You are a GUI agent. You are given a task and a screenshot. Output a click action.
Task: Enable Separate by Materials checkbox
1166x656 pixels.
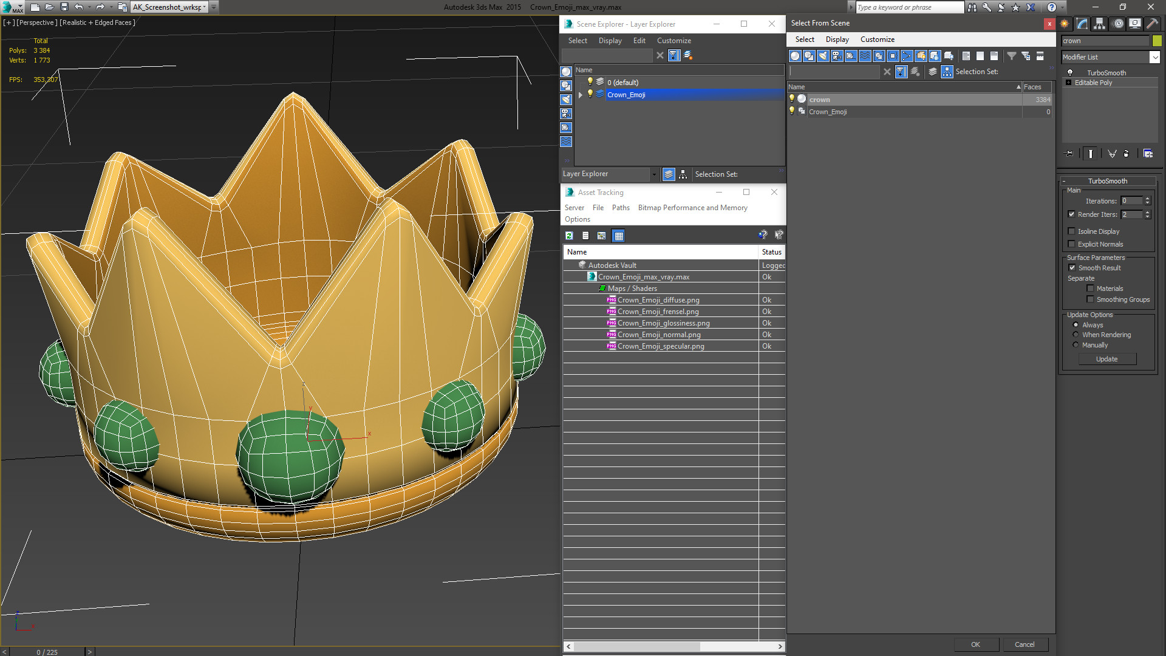[1090, 289]
